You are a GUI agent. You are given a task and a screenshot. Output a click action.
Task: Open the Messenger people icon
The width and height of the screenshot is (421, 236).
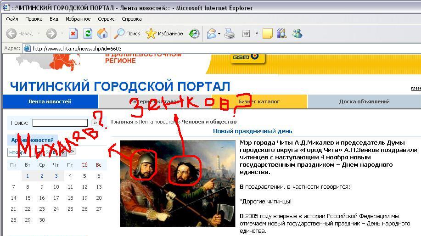(x=297, y=34)
